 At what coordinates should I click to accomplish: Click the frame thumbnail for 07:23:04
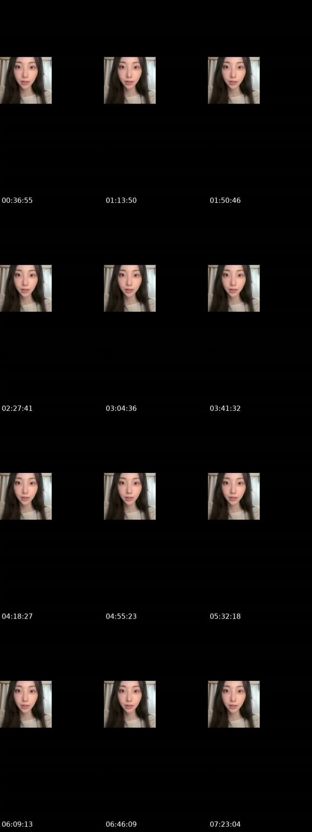click(234, 704)
